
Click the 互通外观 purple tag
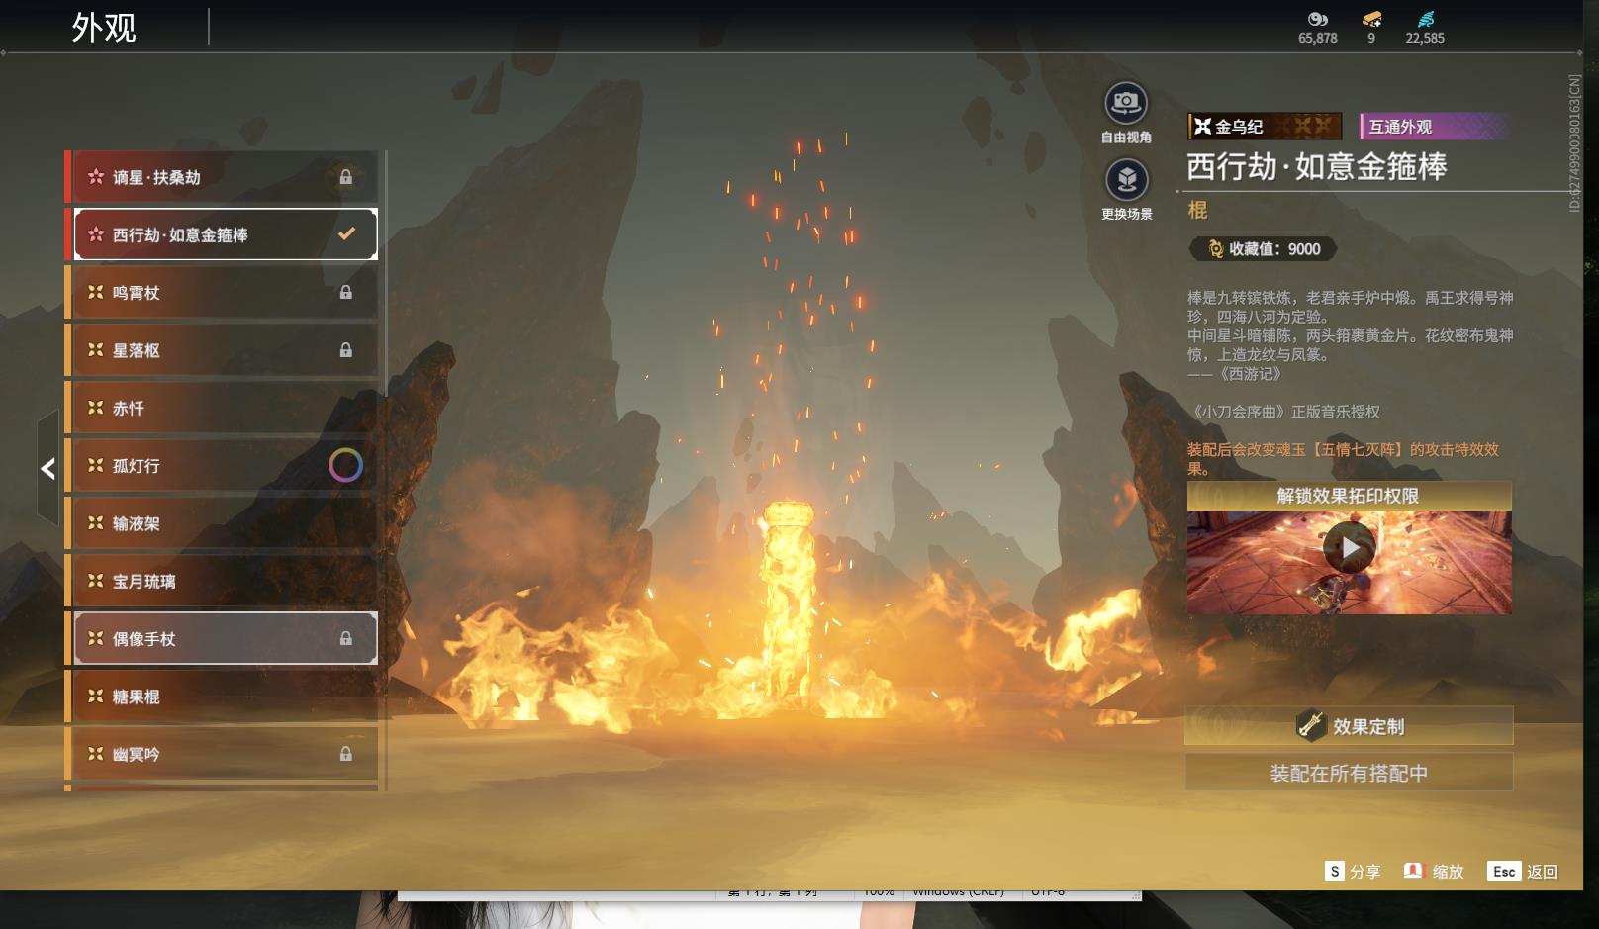tap(1435, 126)
